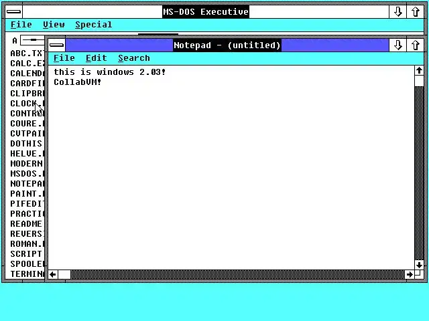Viewport: 429px width, 321px height.
Task: Click the Notepad title bar
Action: 227,45
